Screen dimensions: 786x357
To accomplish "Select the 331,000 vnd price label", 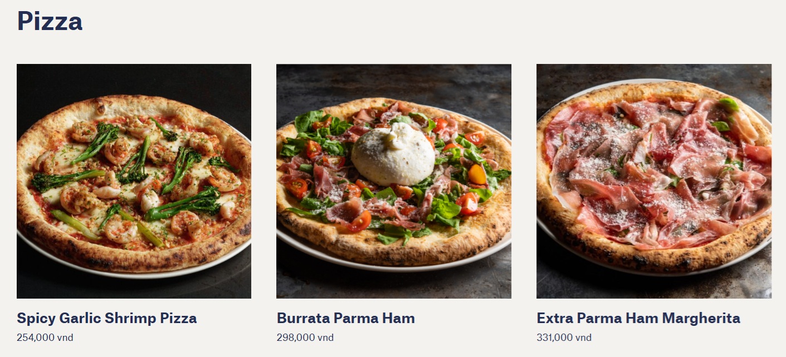I will (x=564, y=338).
